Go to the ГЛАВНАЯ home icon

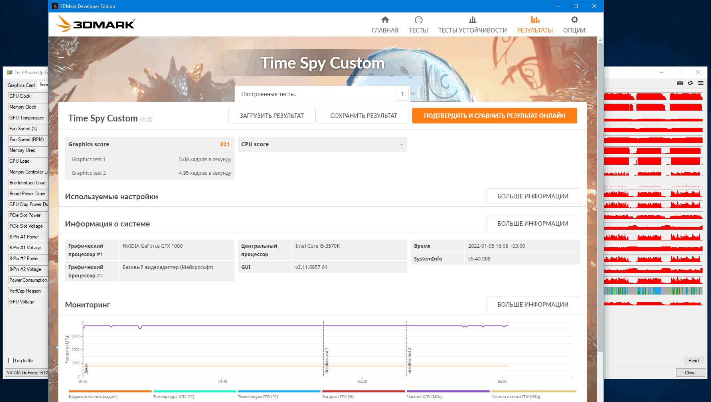pyautogui.click(x=385, y=20)
